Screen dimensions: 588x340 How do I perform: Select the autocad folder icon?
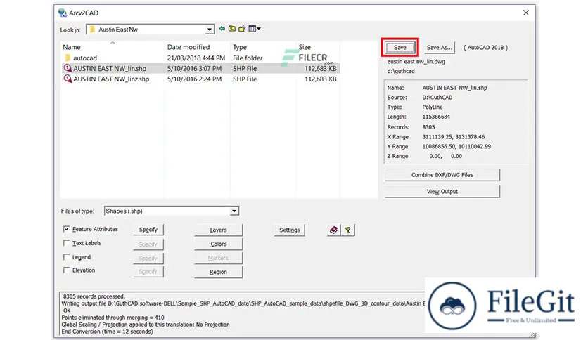[68, 58]
